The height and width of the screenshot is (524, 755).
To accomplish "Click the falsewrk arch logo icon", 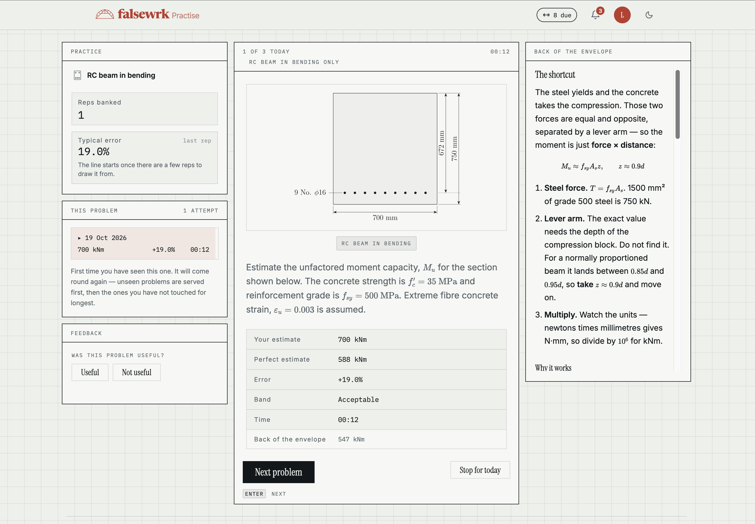I will (105, 14).
